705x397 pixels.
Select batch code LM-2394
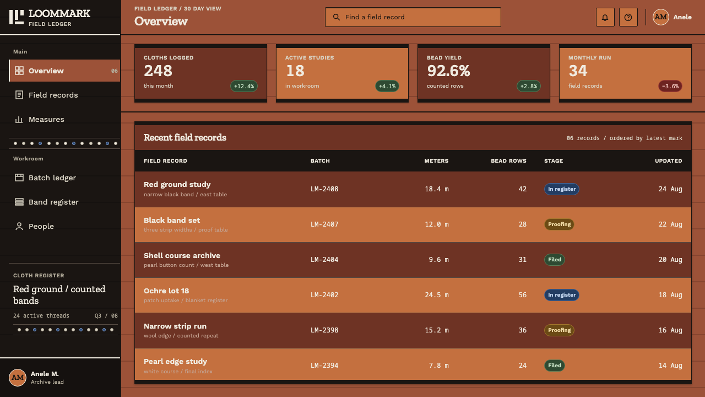pyautogui.click(x=324, y=366)
